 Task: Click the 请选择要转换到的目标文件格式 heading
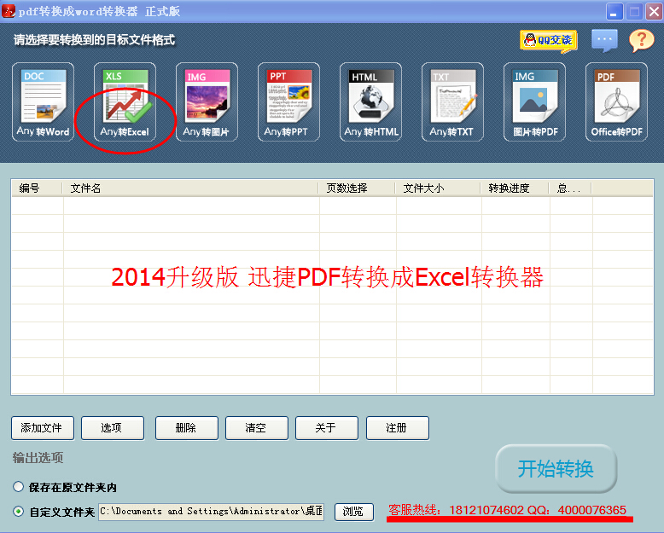pyautogui.click(x=95, y=40)
